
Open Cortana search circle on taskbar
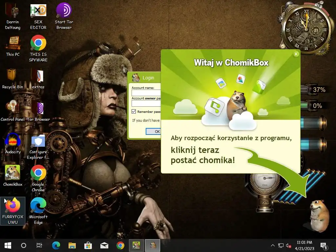click(x=24, y=245)
